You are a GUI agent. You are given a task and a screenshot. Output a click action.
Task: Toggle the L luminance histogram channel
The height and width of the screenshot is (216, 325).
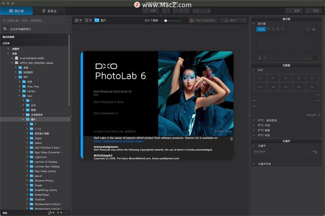[283, 29]
